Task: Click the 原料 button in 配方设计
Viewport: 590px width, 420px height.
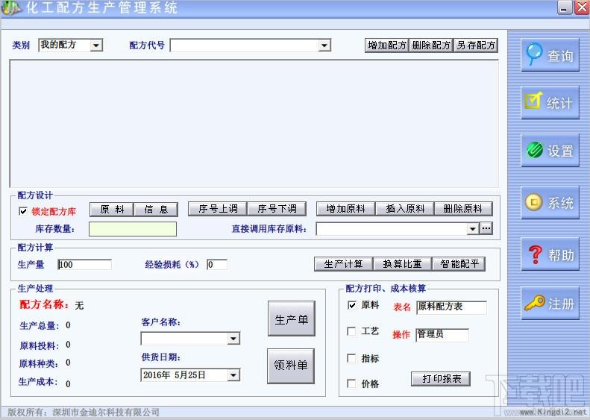Action: pyautogui.click(x=112, y=209)
